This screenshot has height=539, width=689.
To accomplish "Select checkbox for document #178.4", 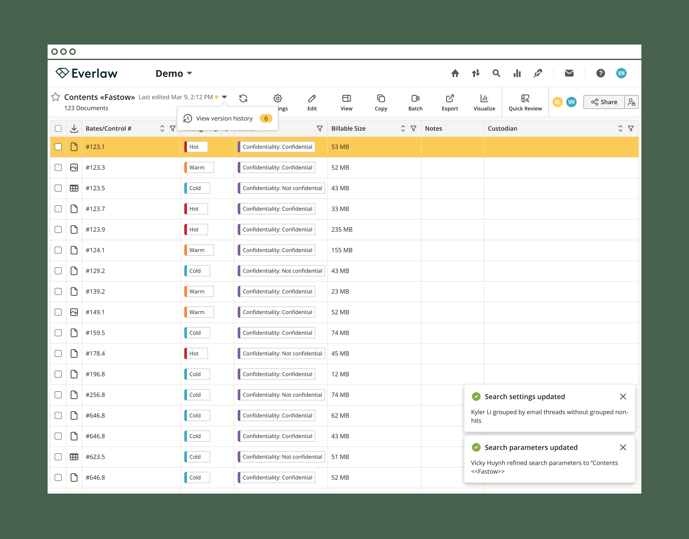I will (58, 354).
